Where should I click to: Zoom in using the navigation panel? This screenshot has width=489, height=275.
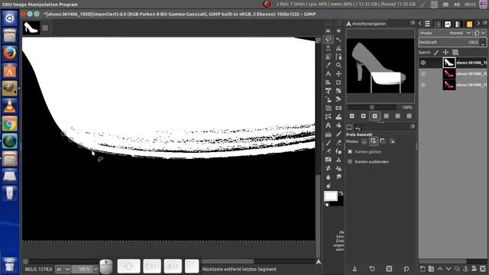(364, 116)
